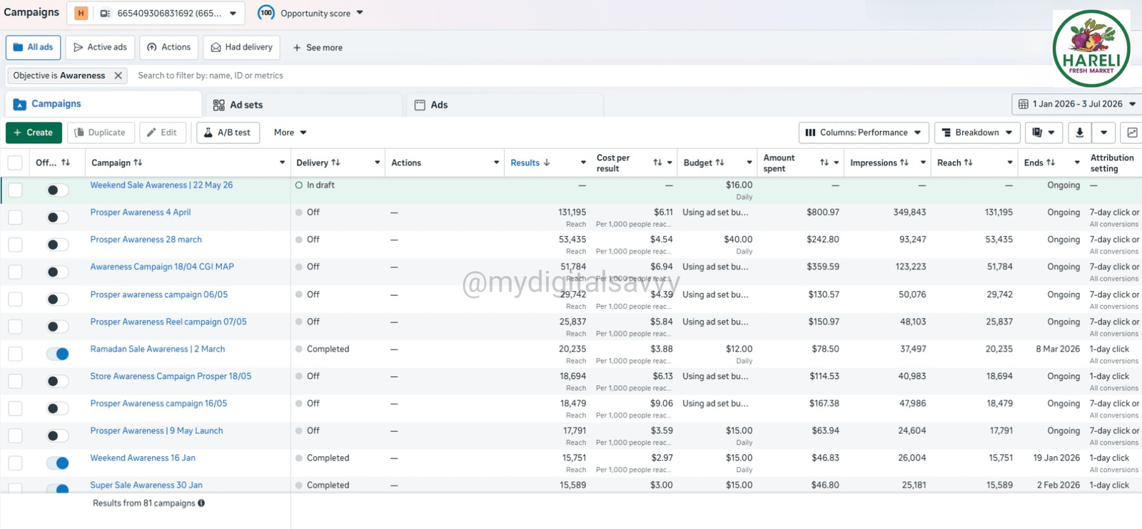Check the select-all campaigns checkbox

click(15, 163)
